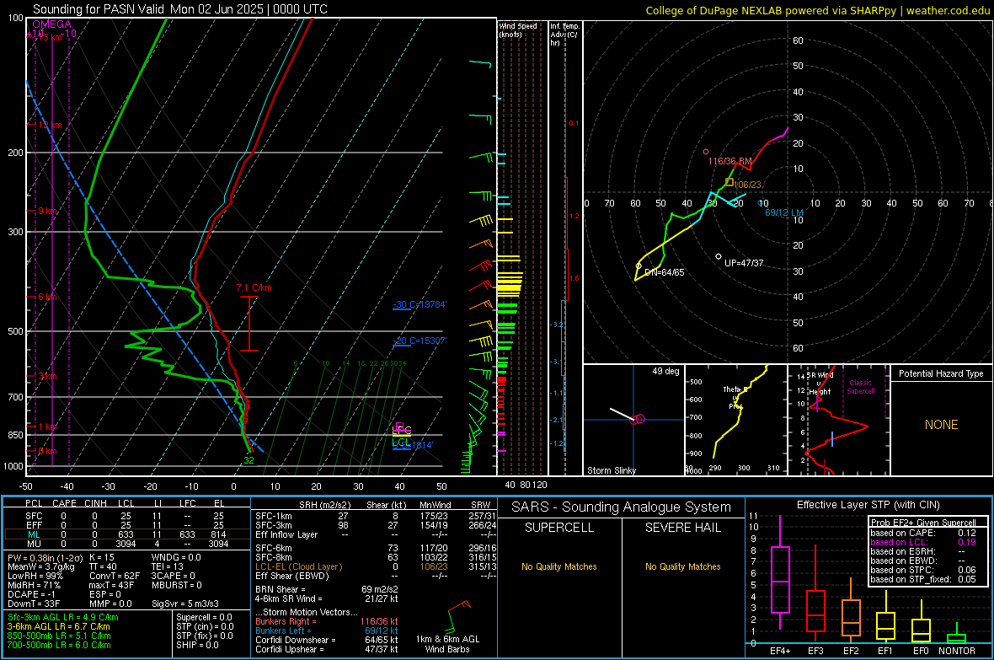Click the 'K = 15' index value
The width and height of the screenshot is (994, 660).
click(101, 558)
